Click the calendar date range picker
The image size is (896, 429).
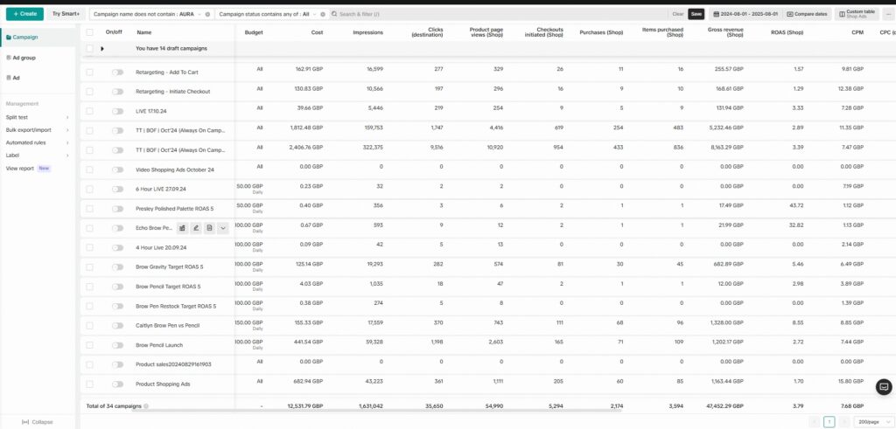point(745,14)
